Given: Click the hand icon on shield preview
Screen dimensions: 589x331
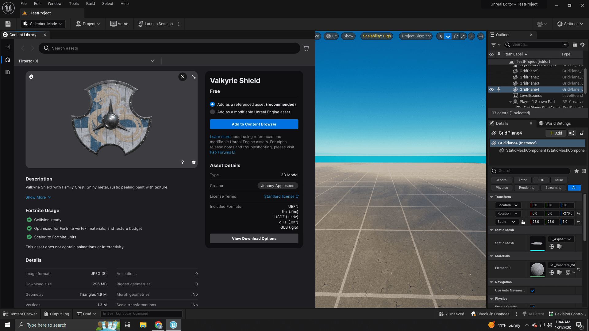Looking at the screenshot, I should pos(31,77).
